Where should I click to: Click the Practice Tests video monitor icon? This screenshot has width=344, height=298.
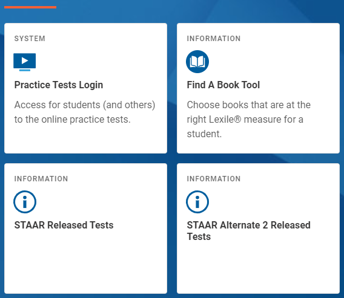click(x=25, y=62)
